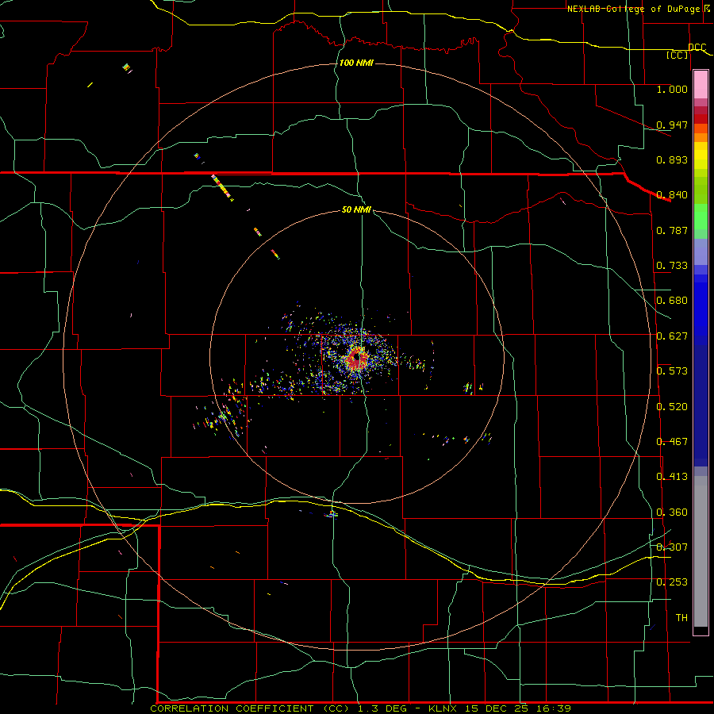Click the 0.947 scale value
The height and width of the screenshot is (714, 714).
pos(672,125)
